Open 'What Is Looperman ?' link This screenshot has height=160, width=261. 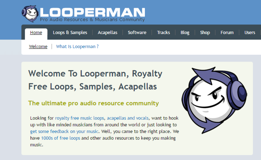[x=77, y=46]
